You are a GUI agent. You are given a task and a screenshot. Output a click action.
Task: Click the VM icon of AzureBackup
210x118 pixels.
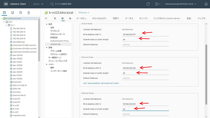(x=11, y=42)
